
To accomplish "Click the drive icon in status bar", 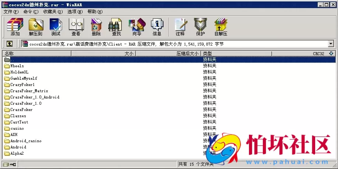I will tap(6, 165).
